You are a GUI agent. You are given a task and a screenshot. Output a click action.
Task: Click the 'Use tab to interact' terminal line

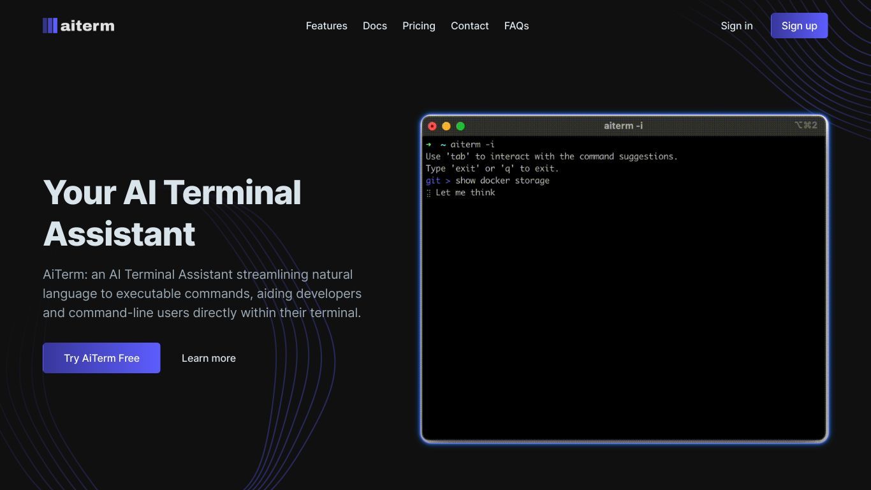[x=552, y=156]
